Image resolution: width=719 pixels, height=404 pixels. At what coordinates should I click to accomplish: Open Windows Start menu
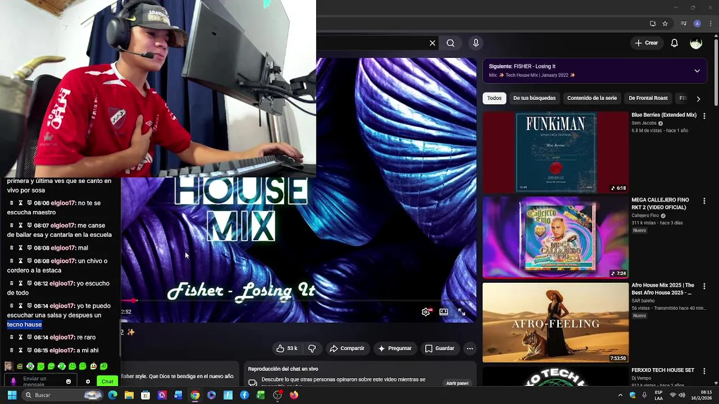[12, 395]
